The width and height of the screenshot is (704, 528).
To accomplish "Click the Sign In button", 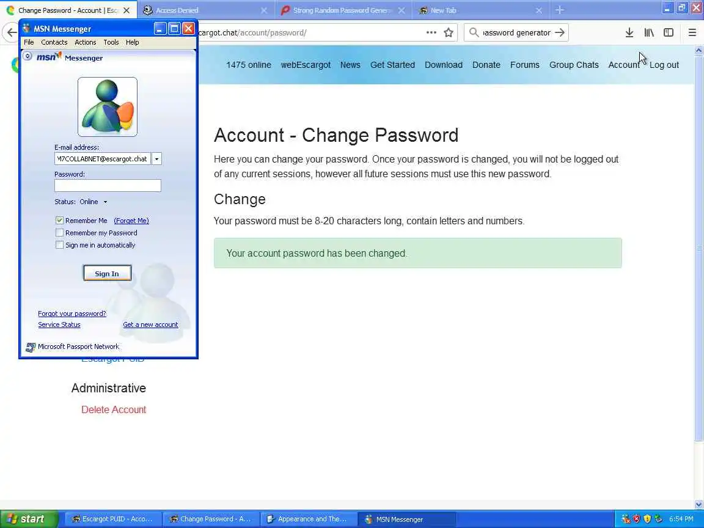I will [x=107, y=273].
